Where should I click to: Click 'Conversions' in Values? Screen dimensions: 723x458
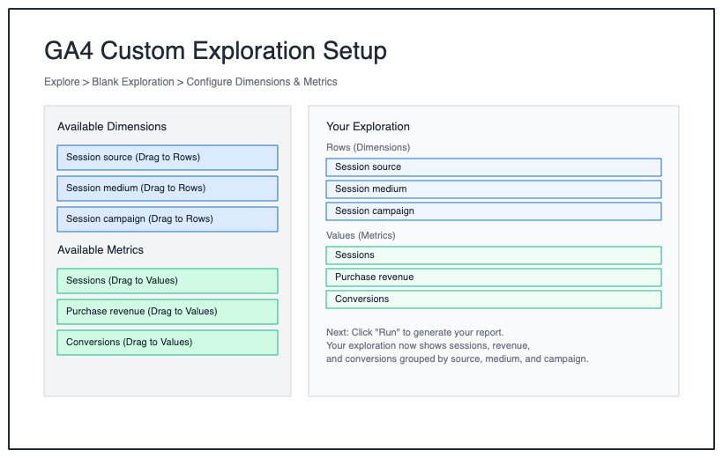tap(494, 299)
